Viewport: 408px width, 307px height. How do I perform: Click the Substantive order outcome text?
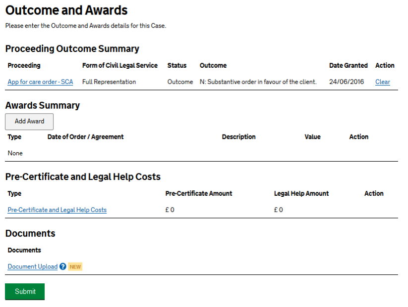point(258,82)
